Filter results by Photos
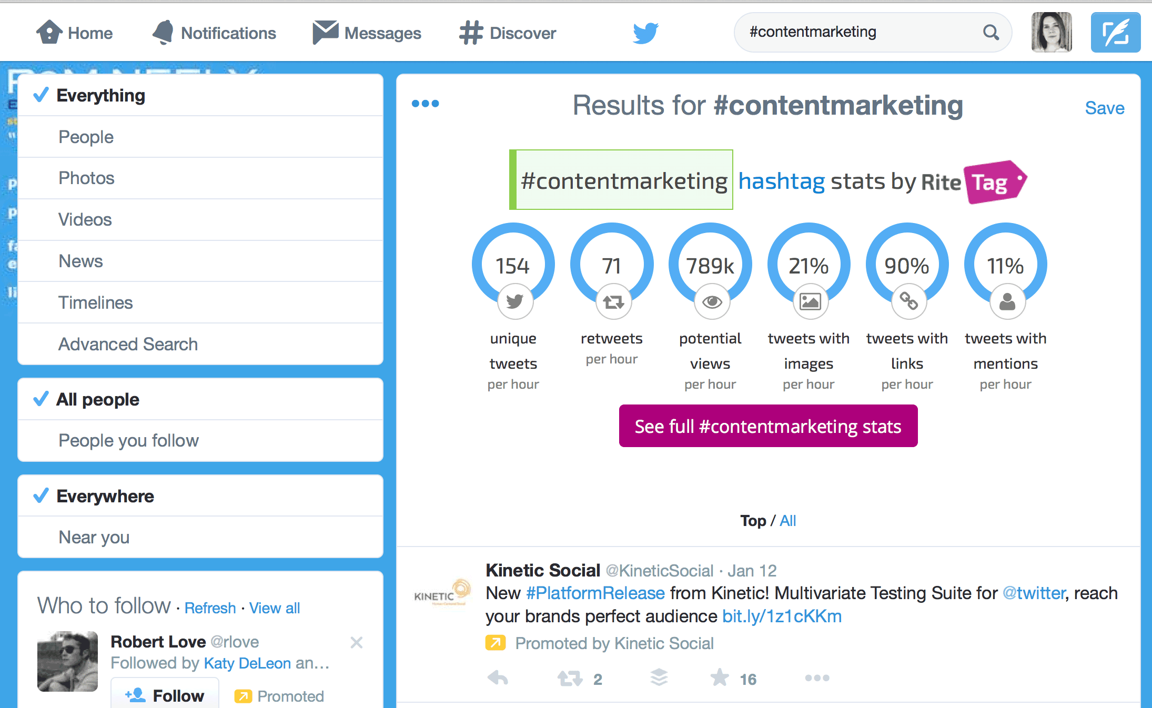1152x708 pixels. point(86,178)
